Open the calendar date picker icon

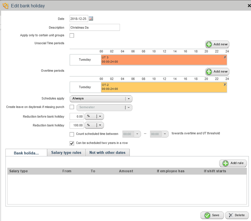[91, 19]
